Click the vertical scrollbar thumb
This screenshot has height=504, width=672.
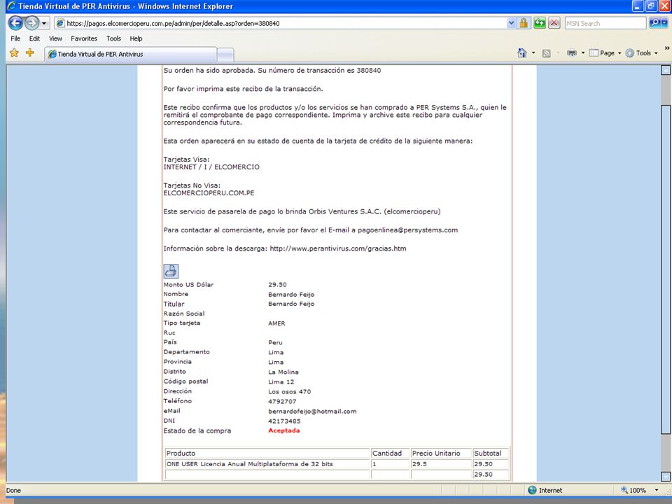(x=666, y=269)
